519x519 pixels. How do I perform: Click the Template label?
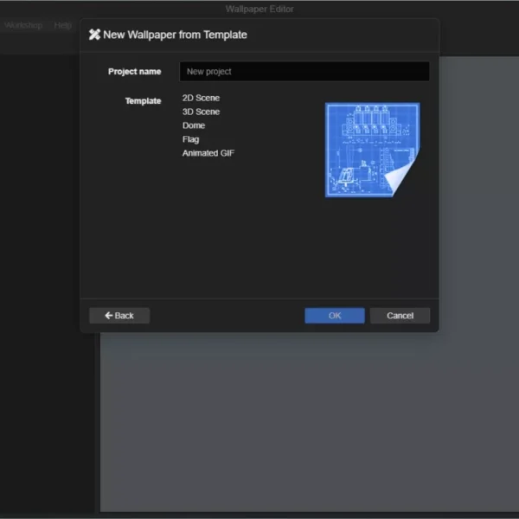pos(143,101)
